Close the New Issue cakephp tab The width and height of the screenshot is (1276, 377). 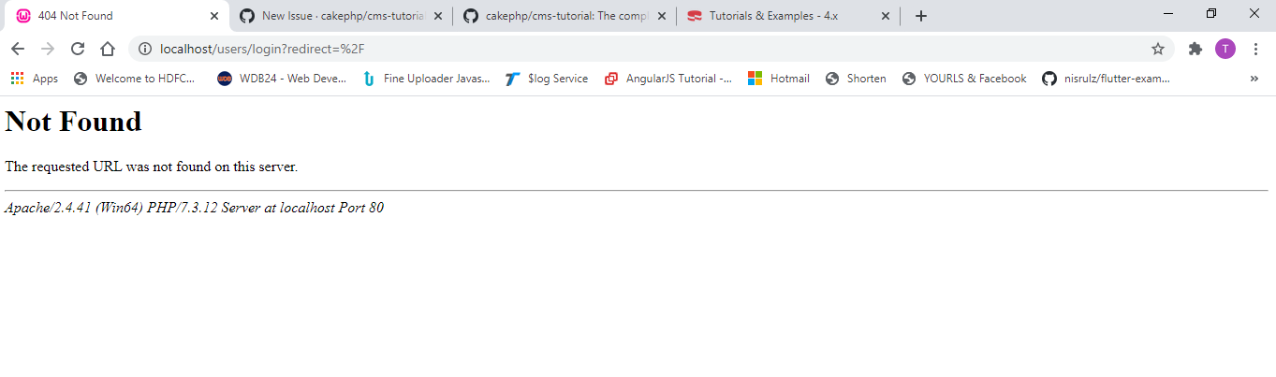pos(438,16)
